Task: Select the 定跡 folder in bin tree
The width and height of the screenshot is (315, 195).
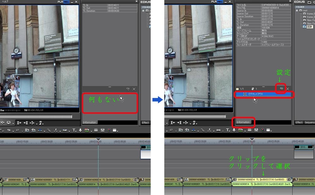Action: (309, 27)
